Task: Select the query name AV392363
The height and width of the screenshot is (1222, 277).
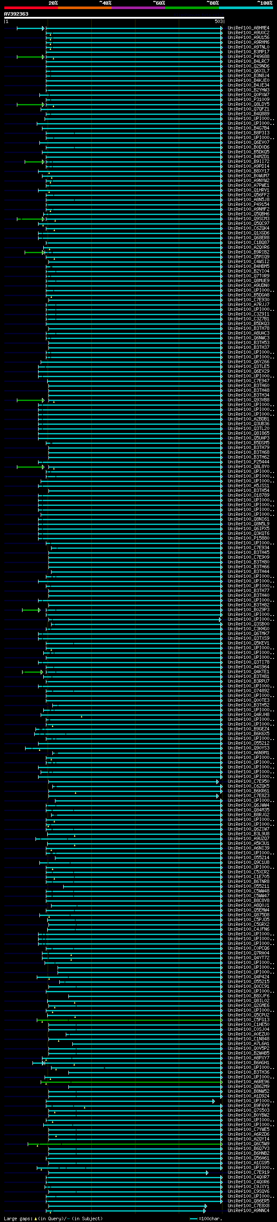Action: click(x=16, y=14)
